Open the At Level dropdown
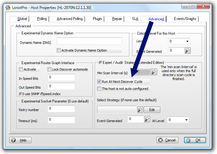This screenshot has height=154, width=217. pos(178,120)
